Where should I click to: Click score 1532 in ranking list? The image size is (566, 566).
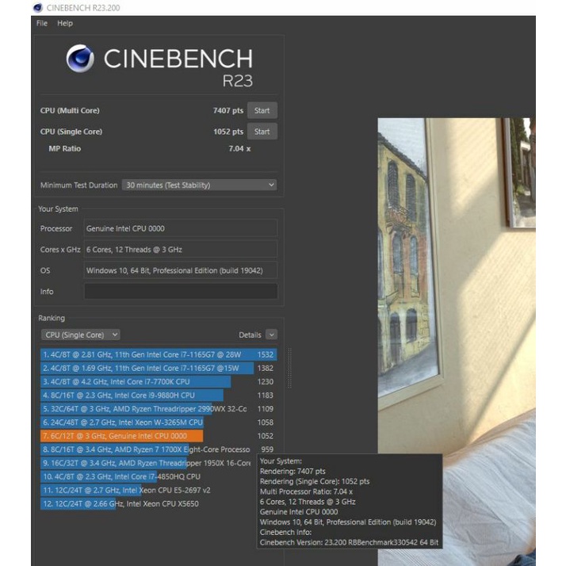pos(266,354)
